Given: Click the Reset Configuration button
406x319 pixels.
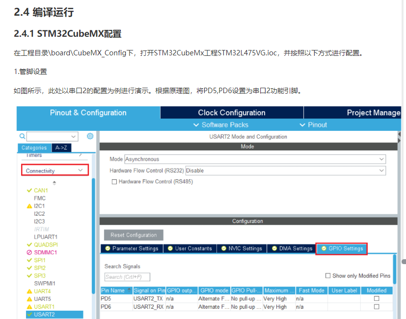Looking at the screenshot, I should coord(134,235).
